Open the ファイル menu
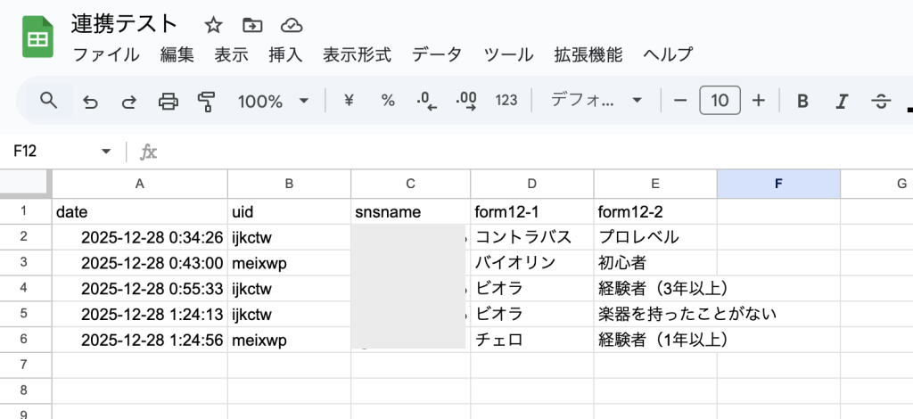913x419 pixels. point(106,54)
